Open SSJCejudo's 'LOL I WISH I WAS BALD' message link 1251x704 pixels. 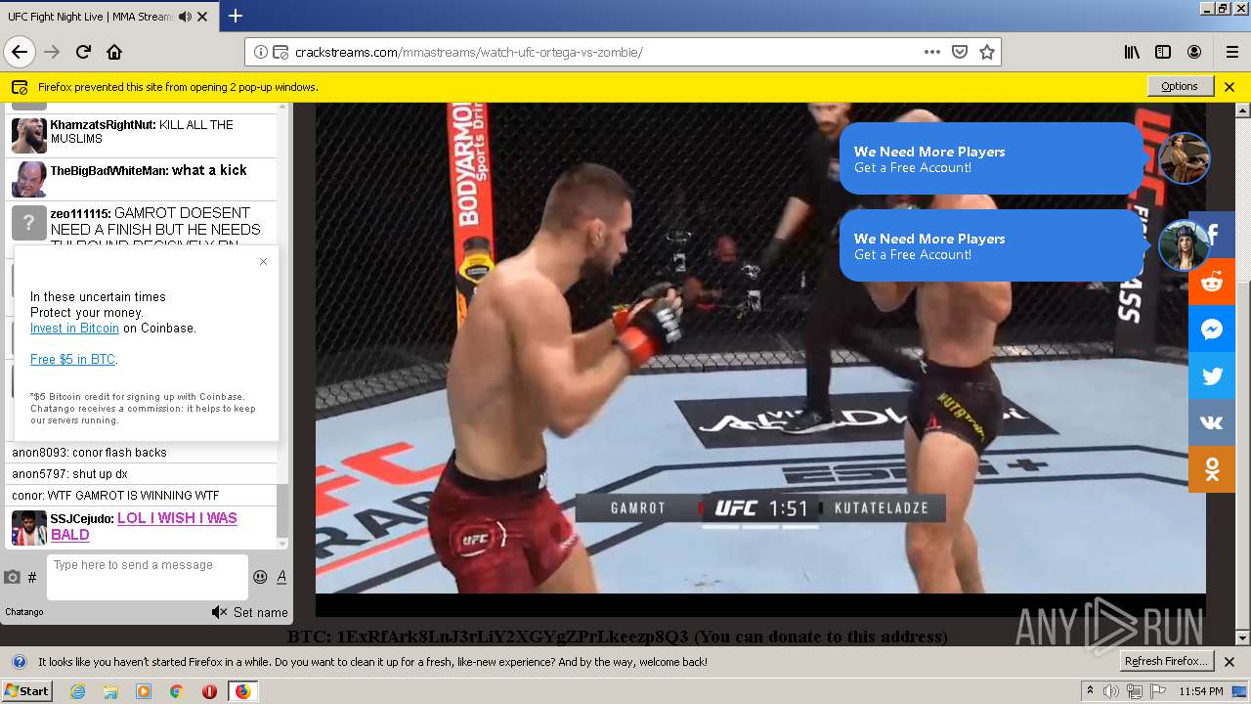click(144, 526)
